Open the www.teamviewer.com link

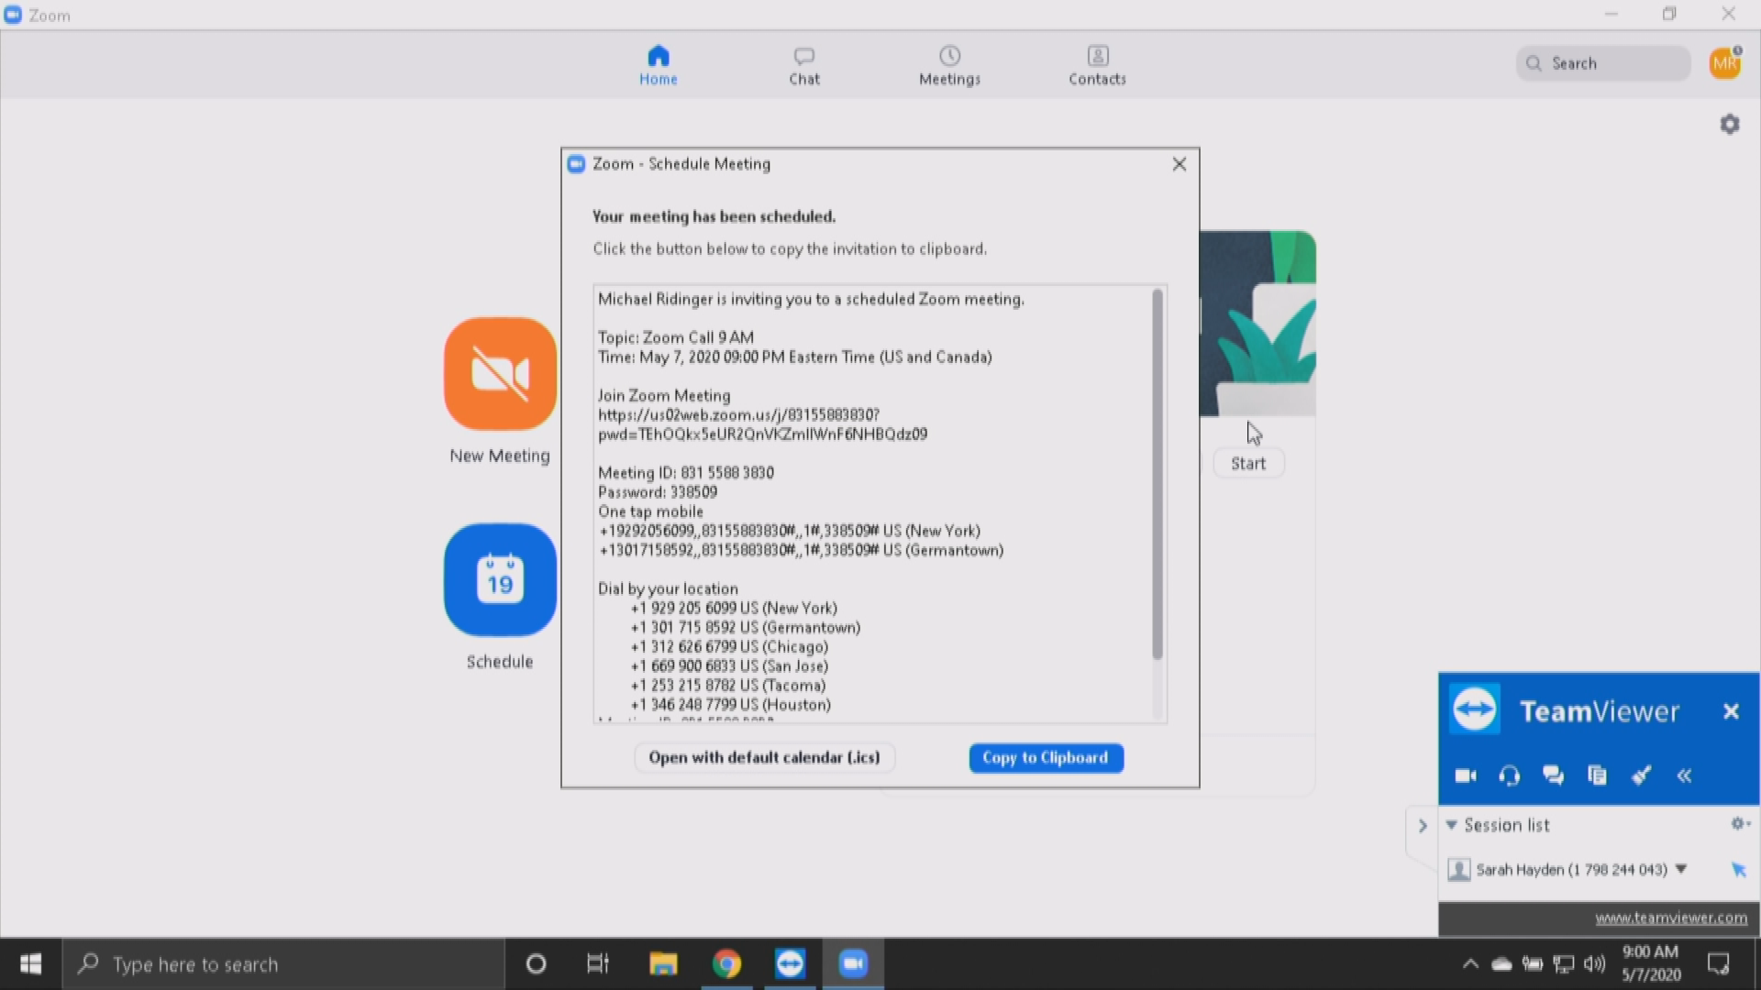click(1671, 918)
